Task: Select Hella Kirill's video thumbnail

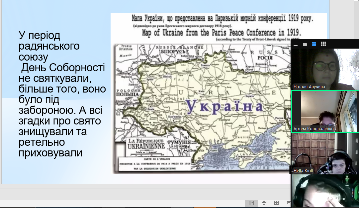Action: point(325,153)
